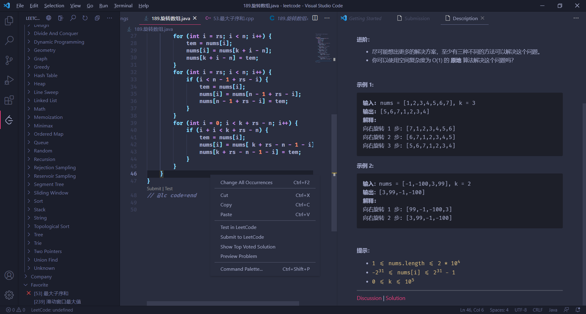The height and width of the screenshot is (314, 586).
Task: Open the Terminal menu
Action: point(123,5)
